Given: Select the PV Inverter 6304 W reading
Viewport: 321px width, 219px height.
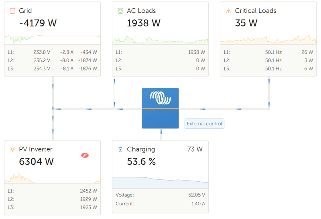Looking at the screenshot, I should [x=37, y=161].
